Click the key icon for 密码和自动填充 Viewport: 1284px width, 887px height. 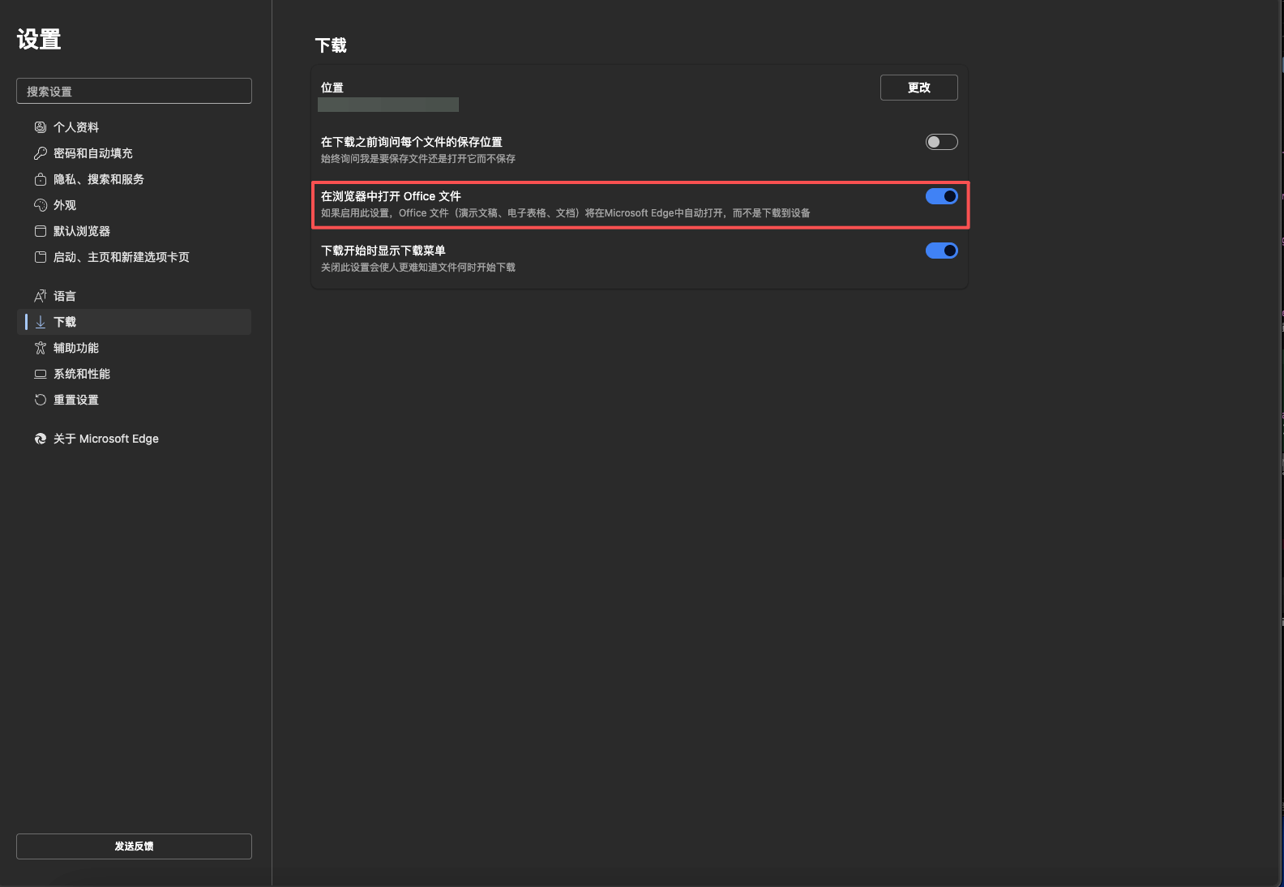click(x=40, y=153)
